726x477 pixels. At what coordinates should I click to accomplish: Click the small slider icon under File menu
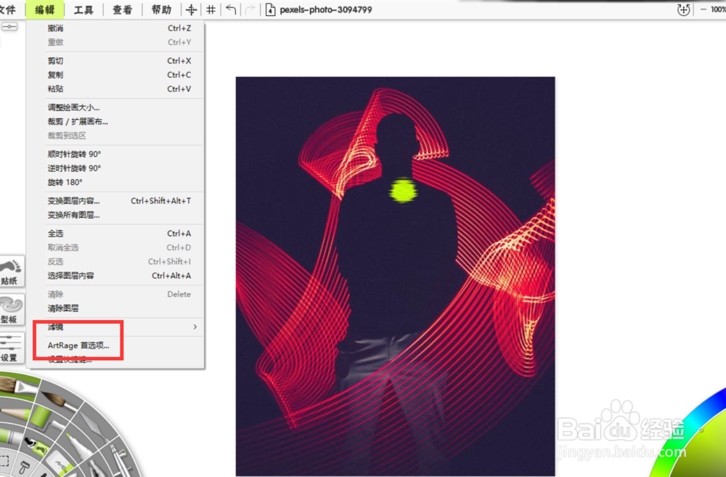point(9,27)
